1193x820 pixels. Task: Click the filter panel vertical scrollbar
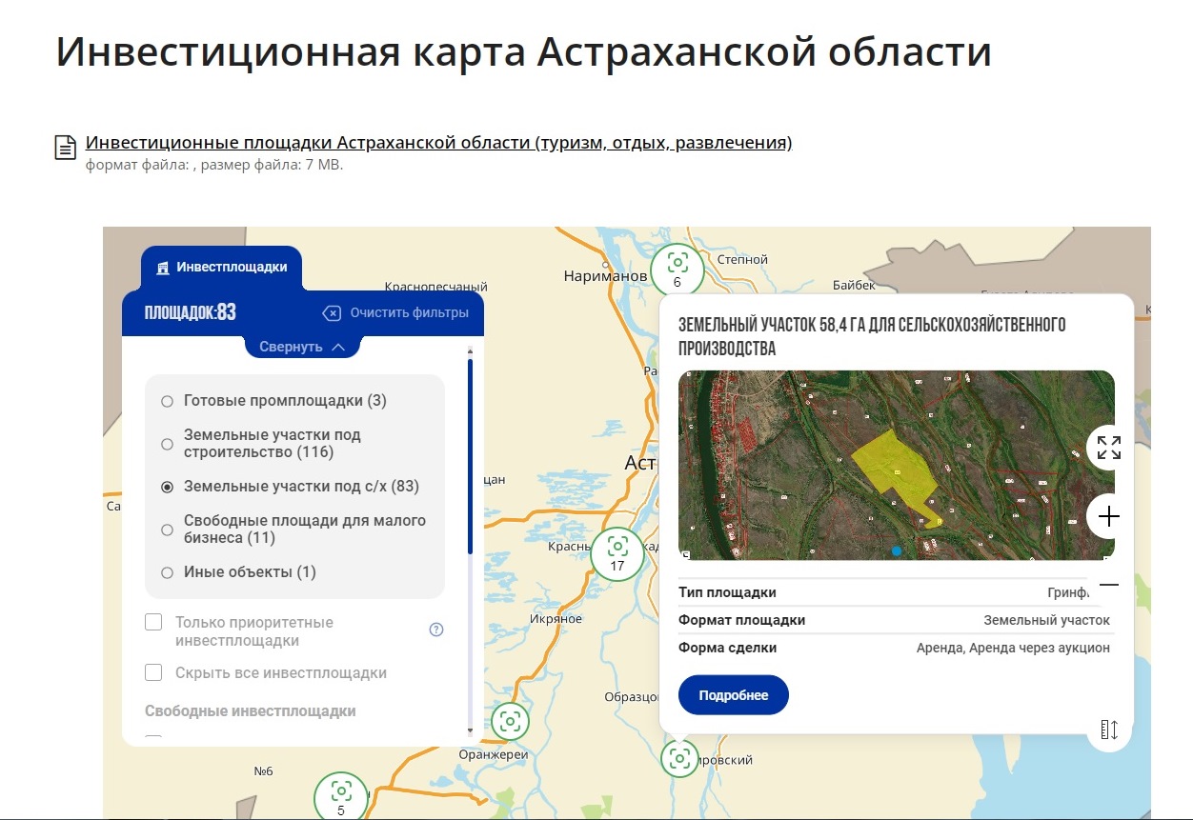coord(470,457)
